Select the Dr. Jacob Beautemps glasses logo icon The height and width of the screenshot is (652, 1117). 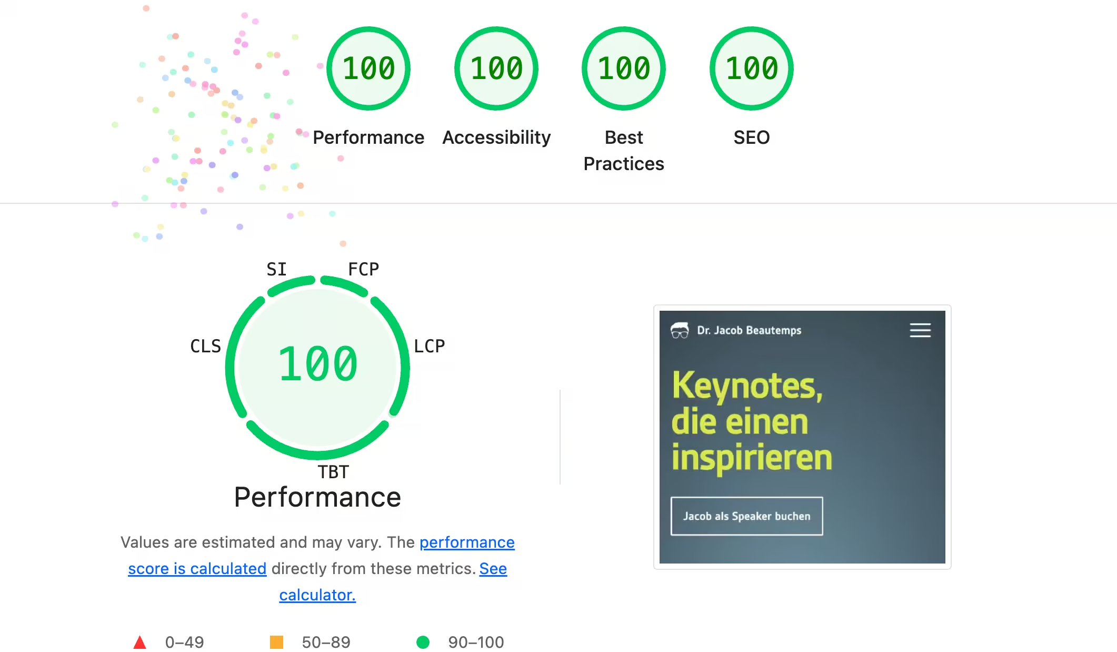680,330
